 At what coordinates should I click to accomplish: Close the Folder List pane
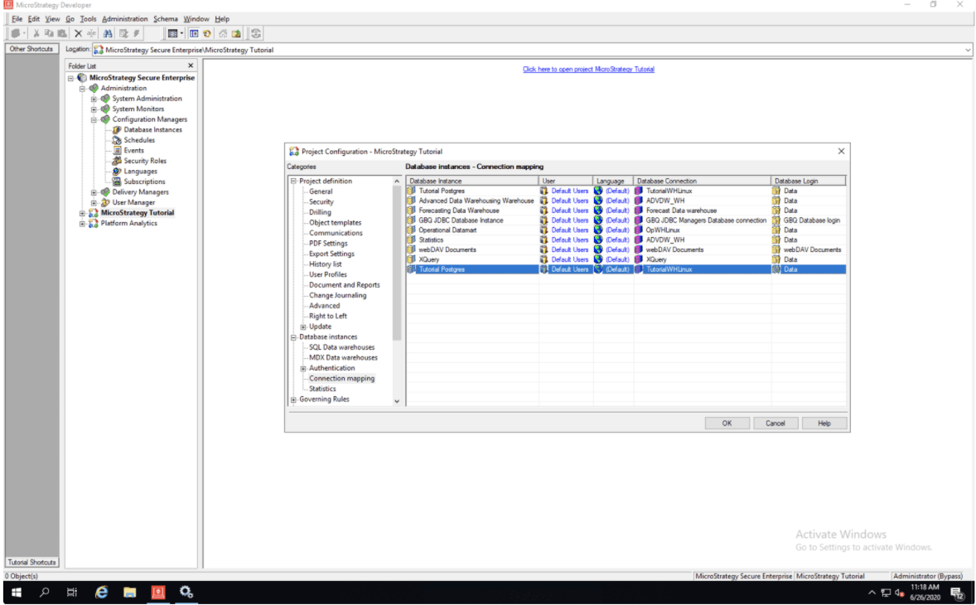tap(191, 65)
